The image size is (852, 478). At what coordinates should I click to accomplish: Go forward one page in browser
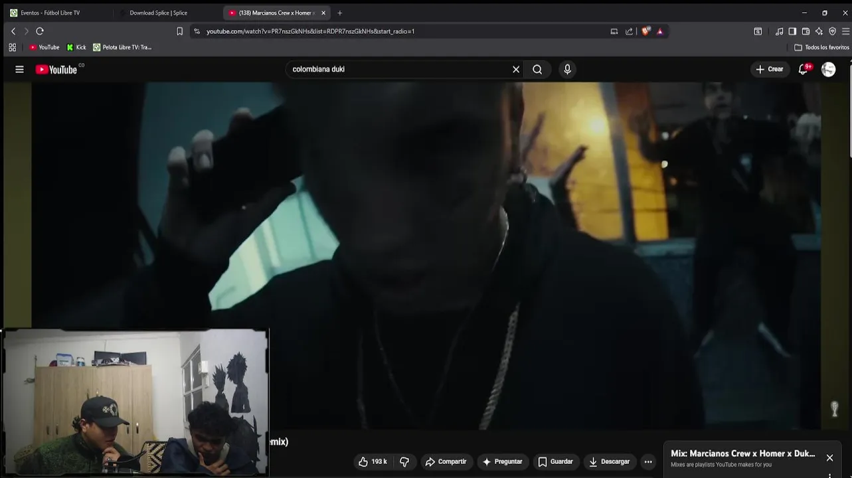point(27,31)
